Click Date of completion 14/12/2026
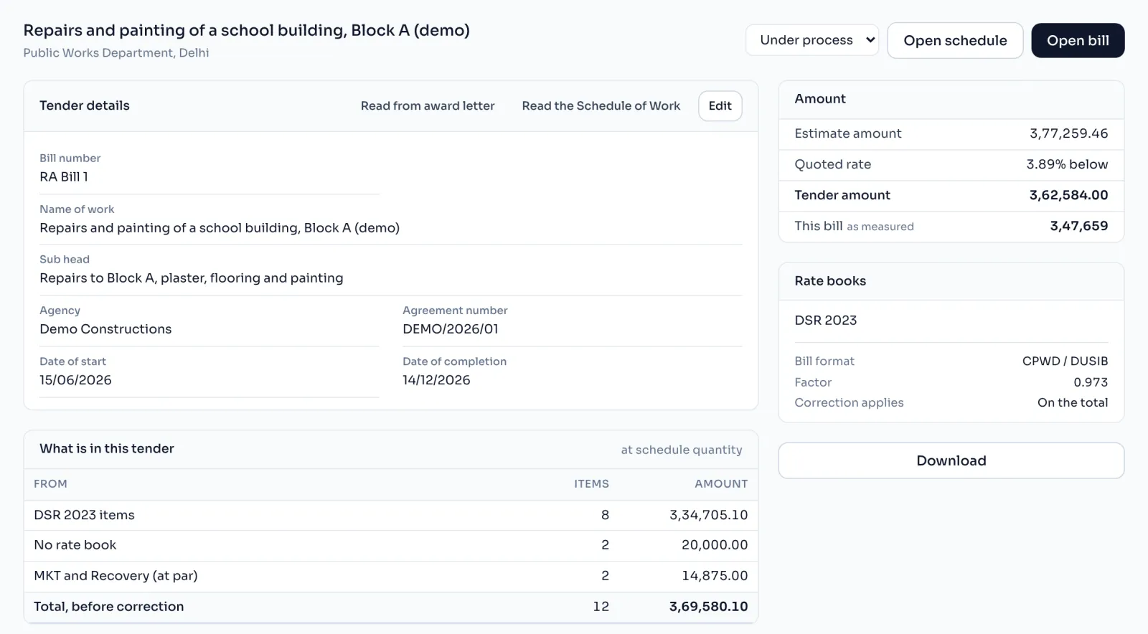 click(x=436, y=380)
